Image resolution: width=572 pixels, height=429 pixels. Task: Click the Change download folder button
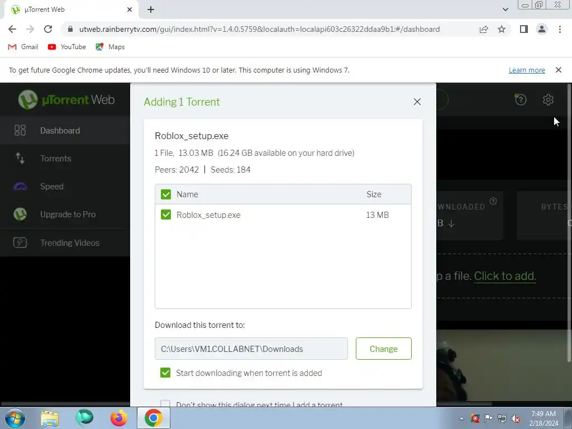(x=383, y=349)
